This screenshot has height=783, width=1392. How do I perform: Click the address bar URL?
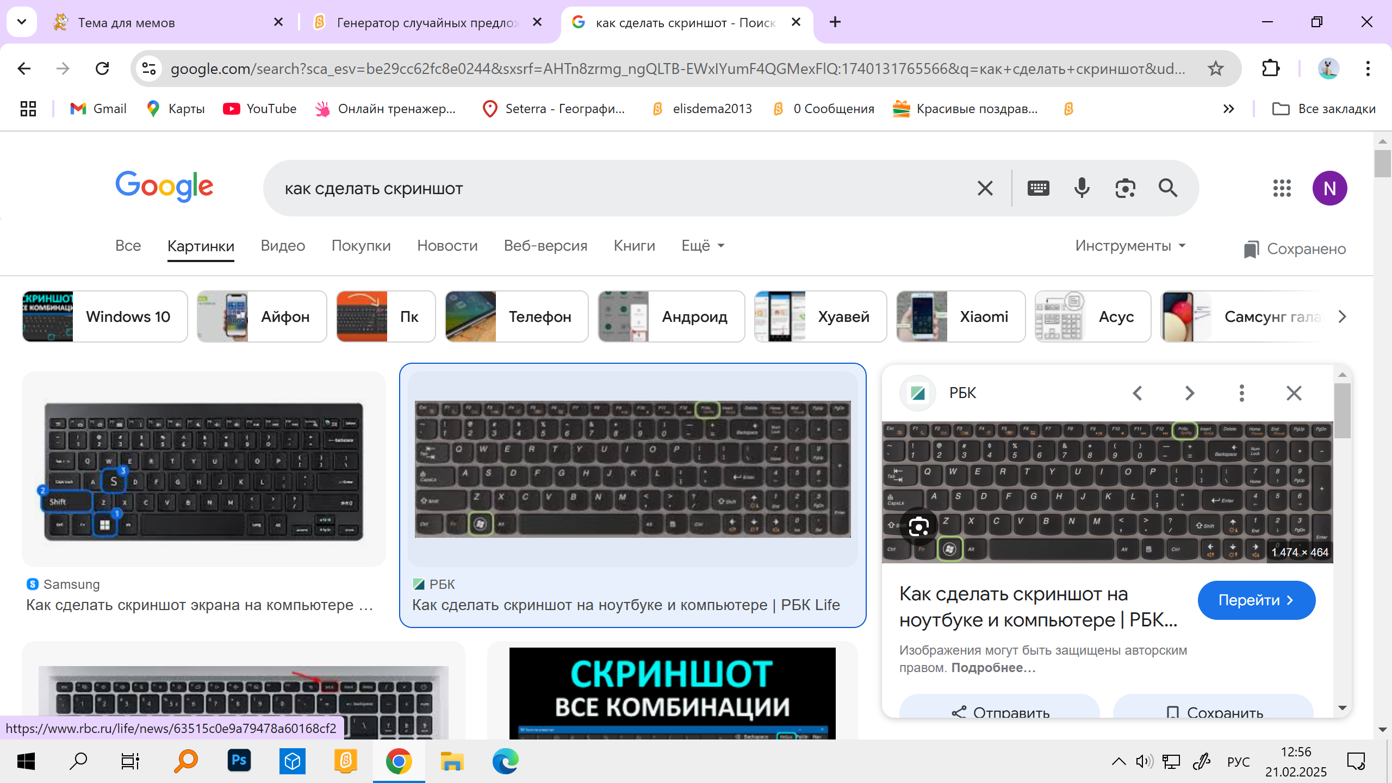tap(677, 69)
